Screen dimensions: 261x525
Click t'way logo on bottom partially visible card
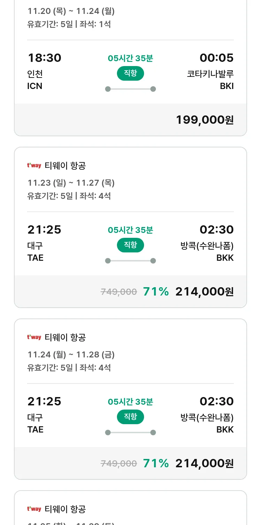34,509
